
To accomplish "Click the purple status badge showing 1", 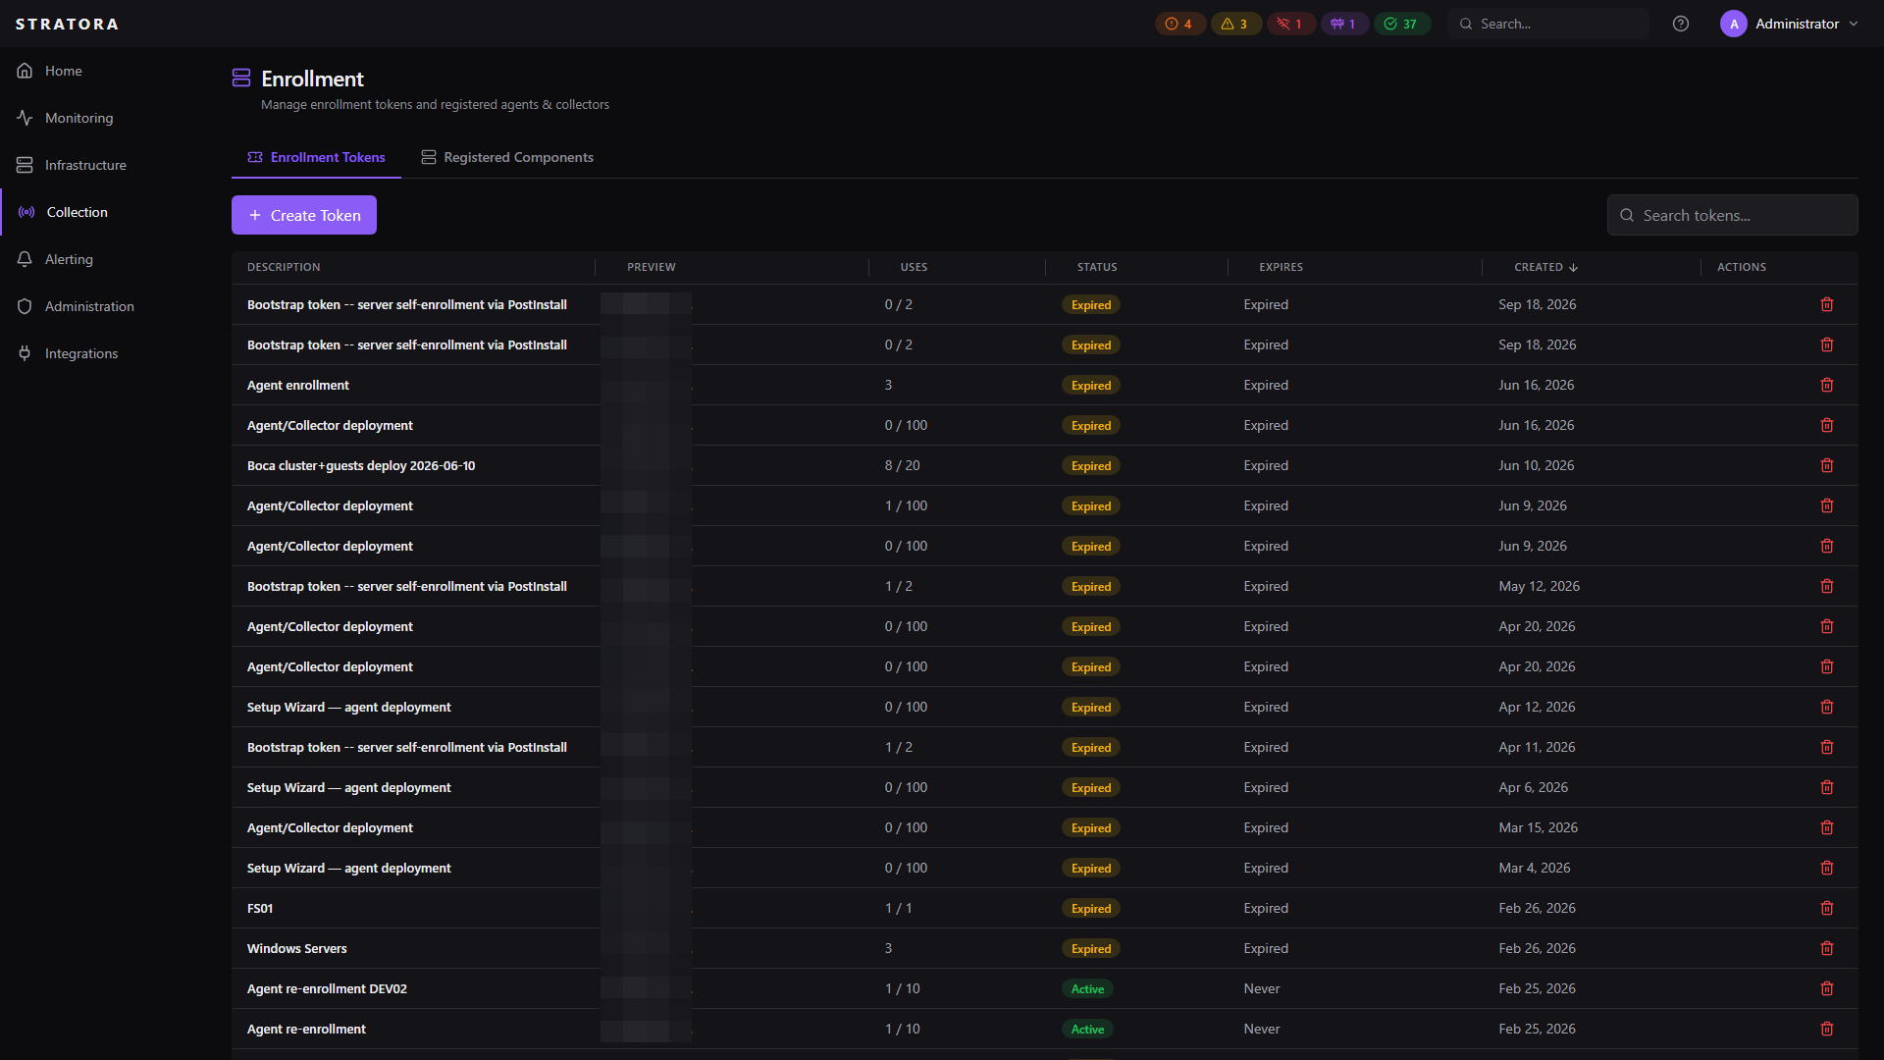I will [x=1344, y=24].
